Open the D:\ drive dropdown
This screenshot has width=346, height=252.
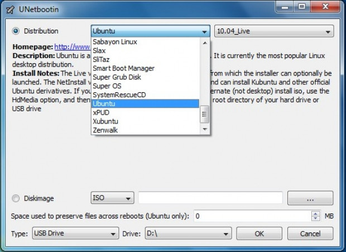coord(188,233)
